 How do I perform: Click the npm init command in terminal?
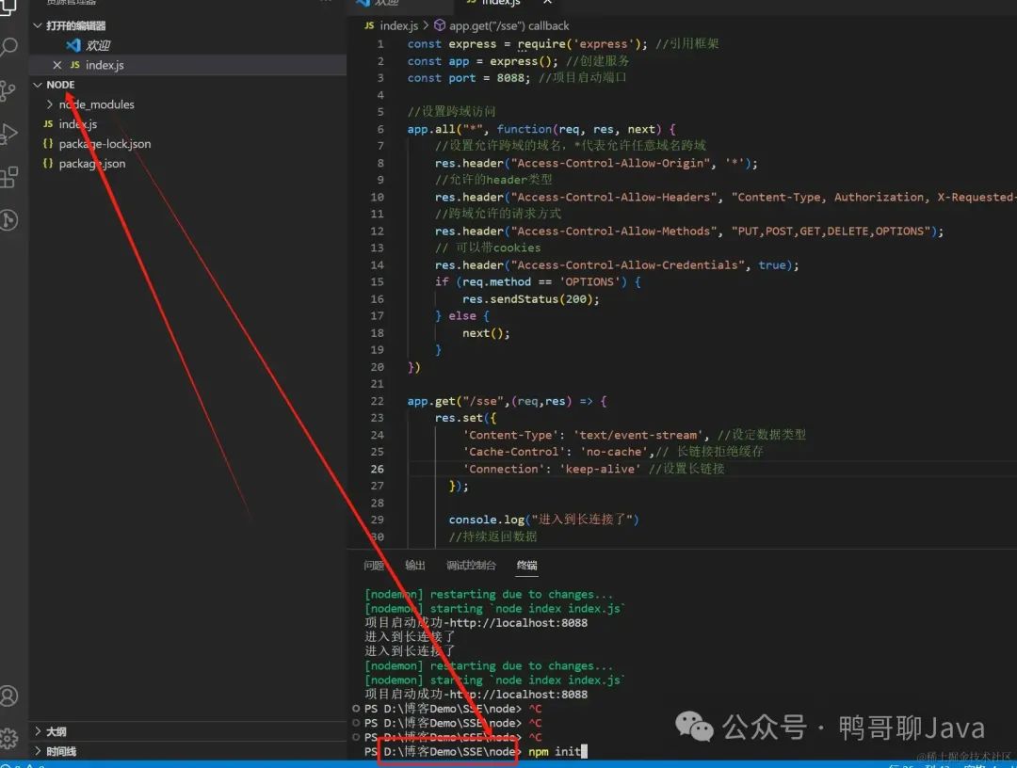[555, 751]
